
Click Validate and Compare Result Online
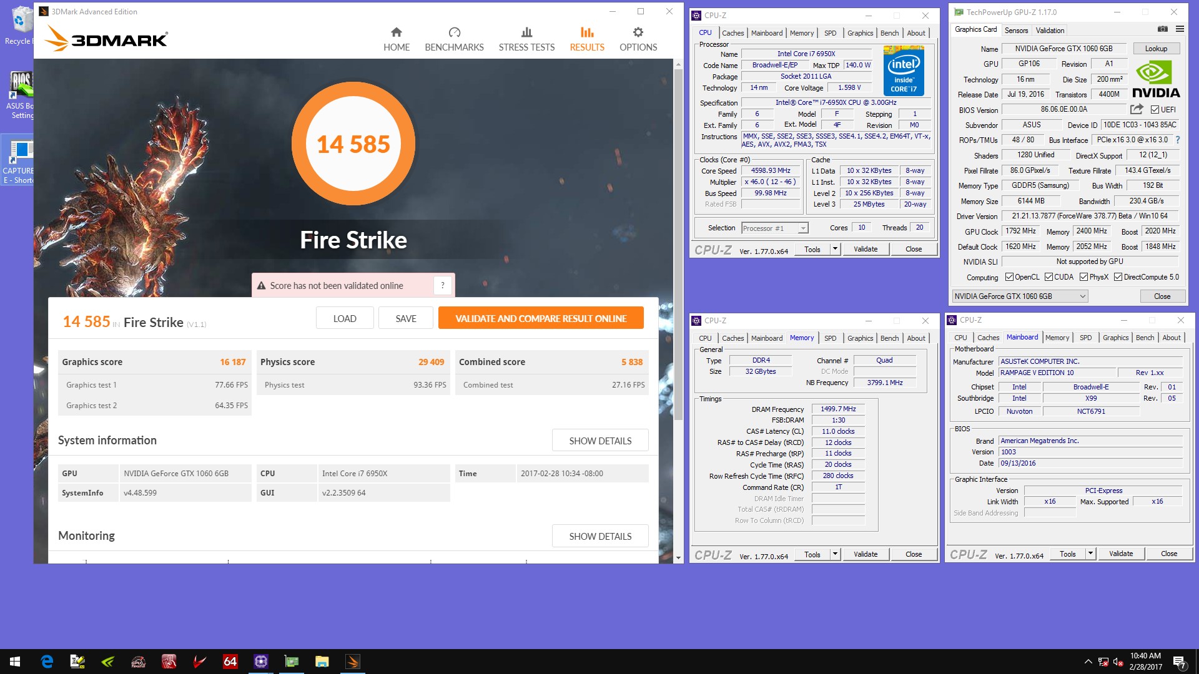[x=541, y=318]
